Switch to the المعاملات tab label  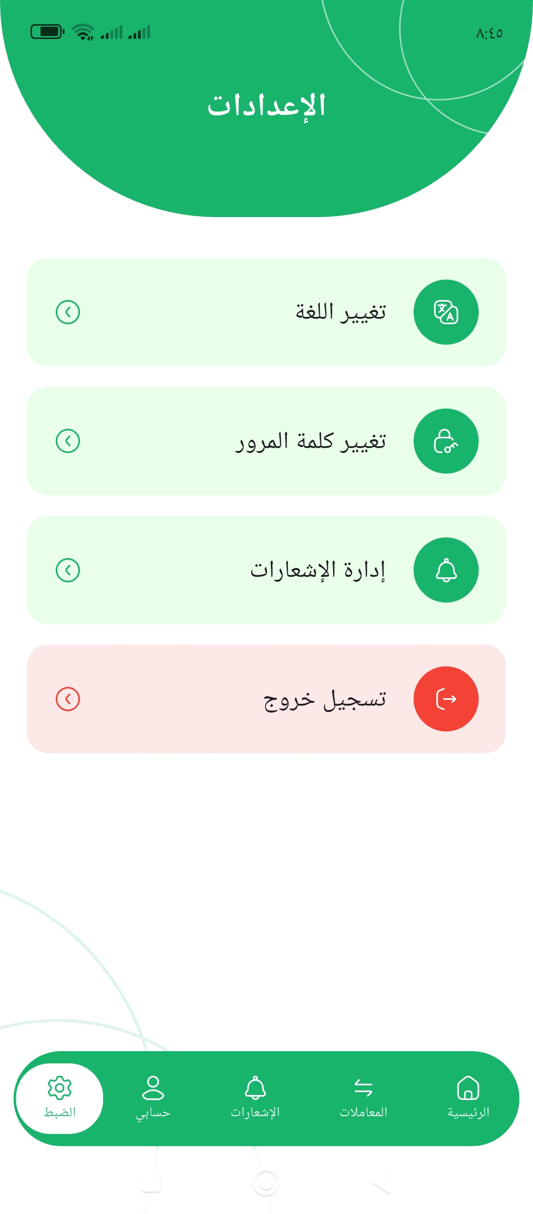point(363,1112)
